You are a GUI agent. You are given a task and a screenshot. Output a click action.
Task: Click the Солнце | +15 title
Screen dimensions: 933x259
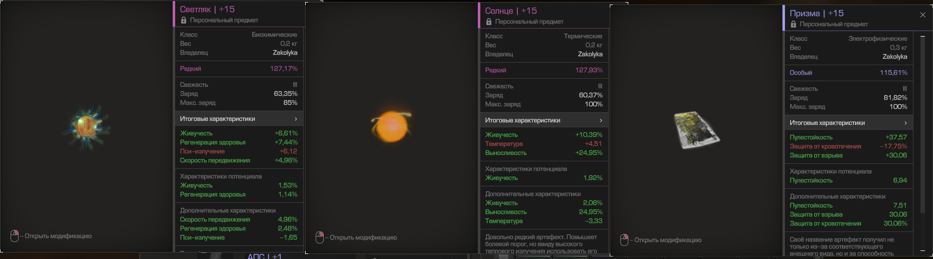(511, 11)
